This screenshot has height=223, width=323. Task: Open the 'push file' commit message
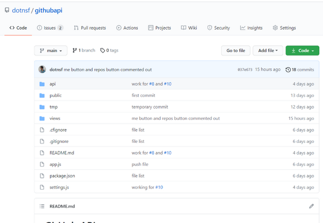[x=140, y=164]
